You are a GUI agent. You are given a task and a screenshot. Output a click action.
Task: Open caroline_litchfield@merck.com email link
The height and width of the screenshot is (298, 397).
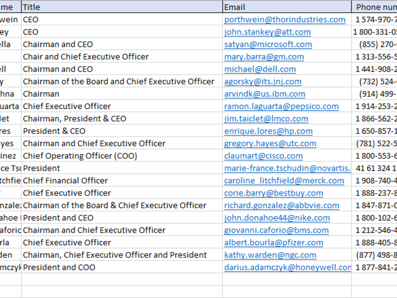tap(284, 181)
